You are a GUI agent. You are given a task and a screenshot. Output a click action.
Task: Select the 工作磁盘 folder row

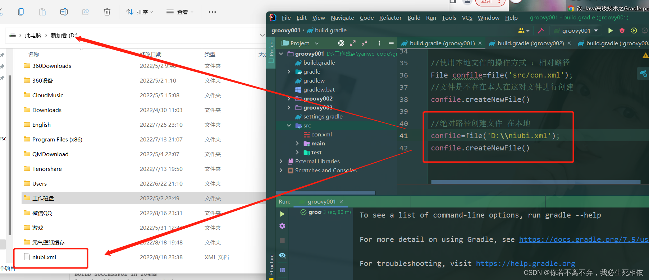point(144,198)
